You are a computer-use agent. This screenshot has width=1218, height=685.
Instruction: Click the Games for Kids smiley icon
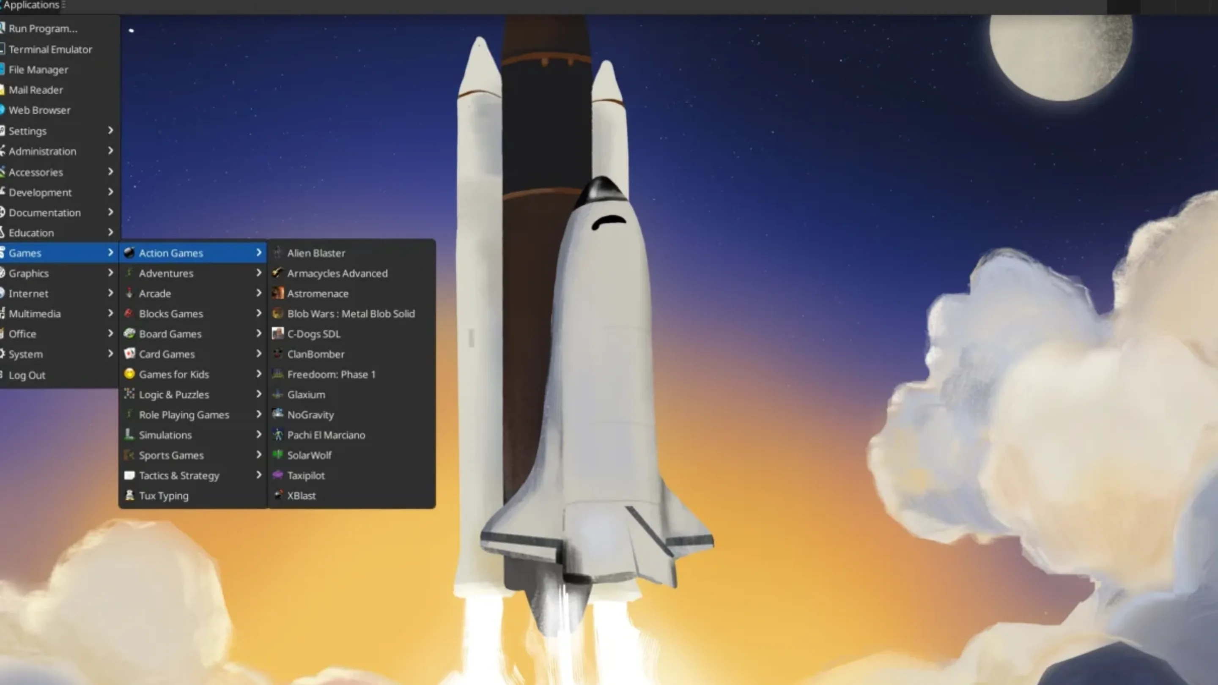coord(129,374)
